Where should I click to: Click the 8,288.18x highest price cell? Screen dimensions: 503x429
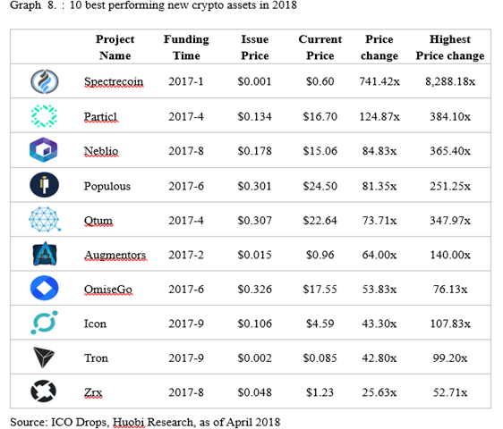(450, 81)
